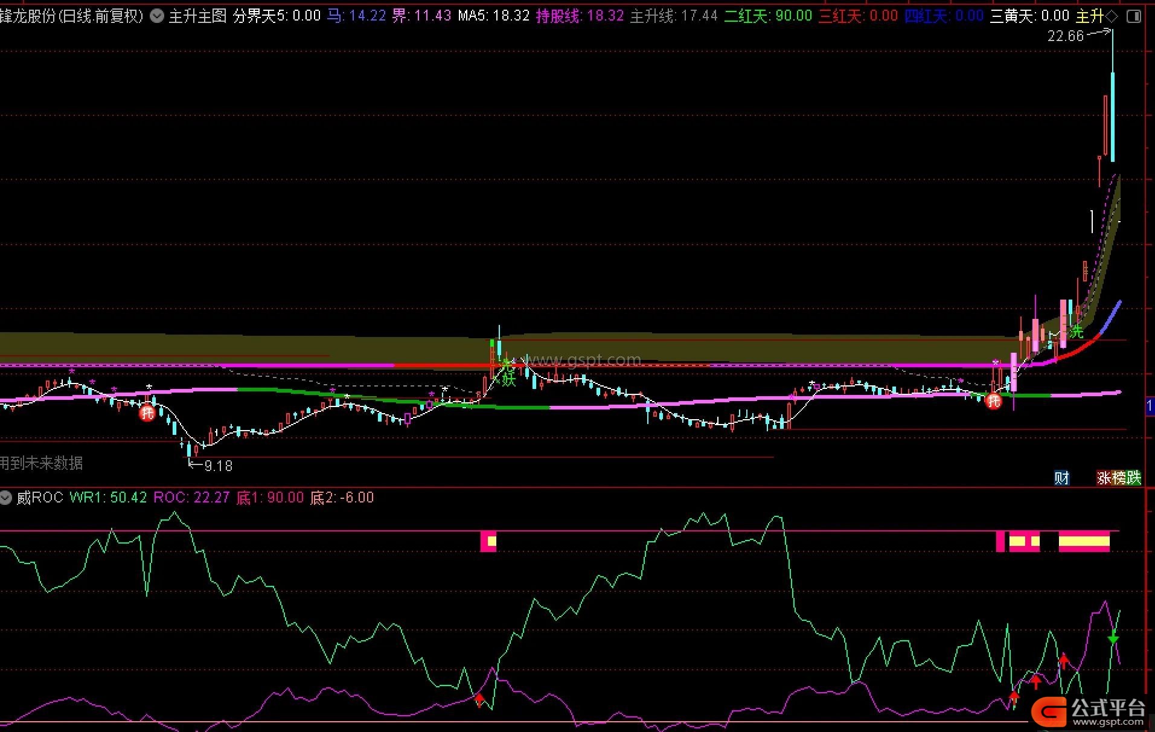The width and height of the screenshot is (1155, 732).
Task: Select the 四红天: 0.00 readout
Action: click(944, 16)
